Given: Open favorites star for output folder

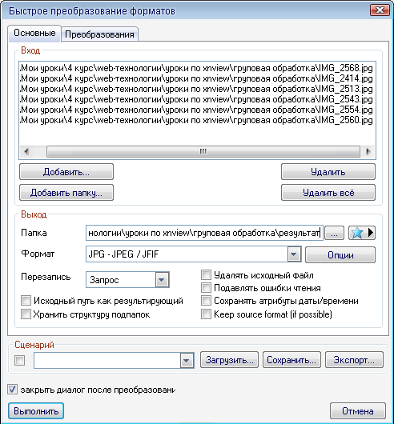Looking at the screenshot, I should click(x=362, y=233).
